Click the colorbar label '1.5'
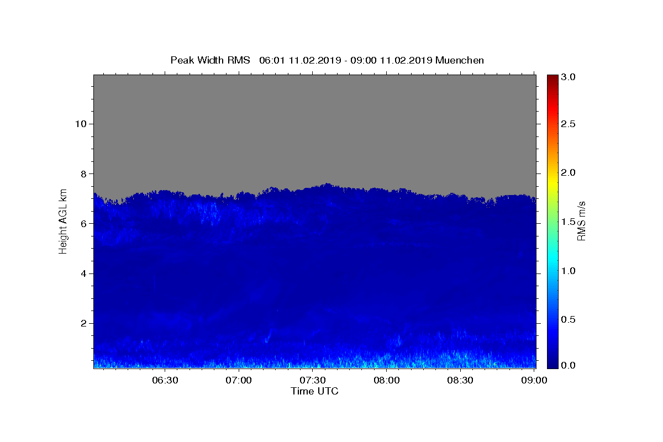Viewport: 663px width, 442px height. tap(569, 222)
